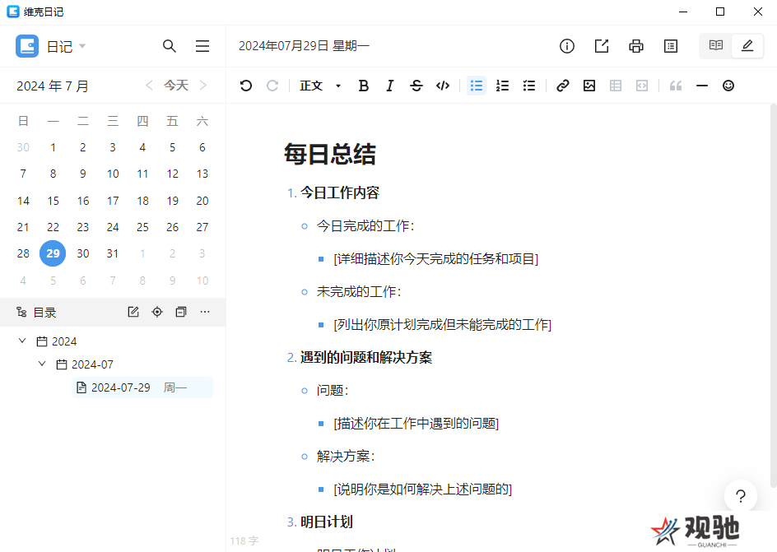Toggle the task checklist
Viewport: 777px width, 552px height.
pos(529,86)
